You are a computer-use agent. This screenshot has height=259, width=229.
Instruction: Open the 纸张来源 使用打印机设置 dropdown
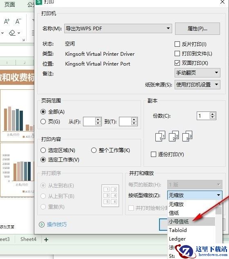coord(198,84)
